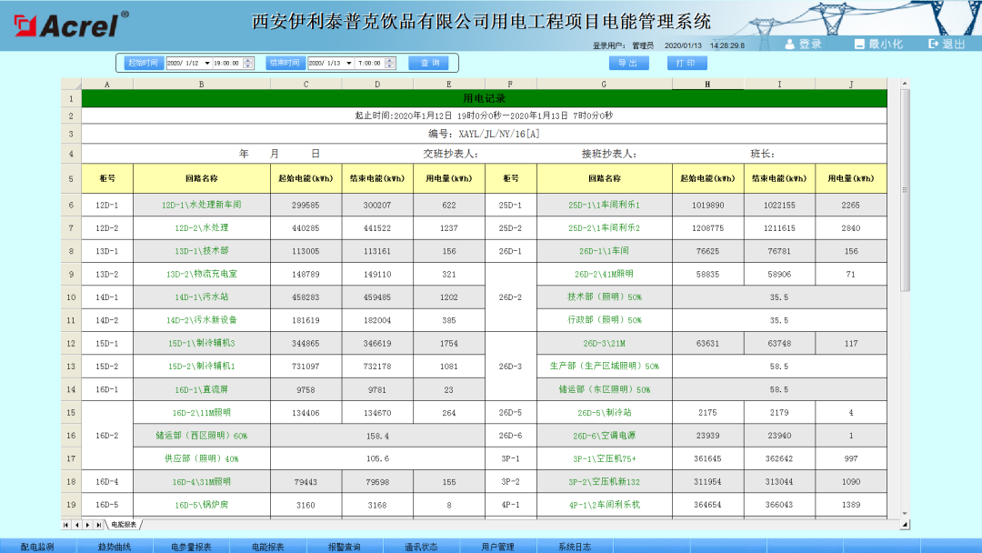Screen dimensions: 982x553
Task: Click the 导出 (Export) button
Action: (x=628, y=63)
